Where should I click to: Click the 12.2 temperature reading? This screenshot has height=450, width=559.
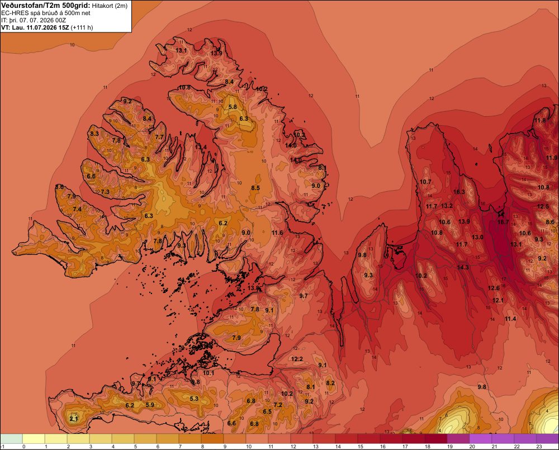coord(297,359)
